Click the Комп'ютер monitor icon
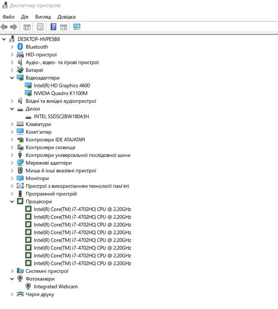 pos(20,132)
